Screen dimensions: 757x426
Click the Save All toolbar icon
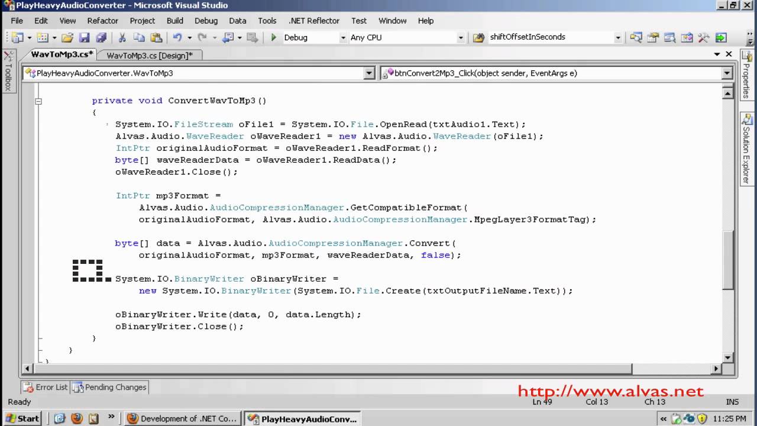click(x=101, y=37)
